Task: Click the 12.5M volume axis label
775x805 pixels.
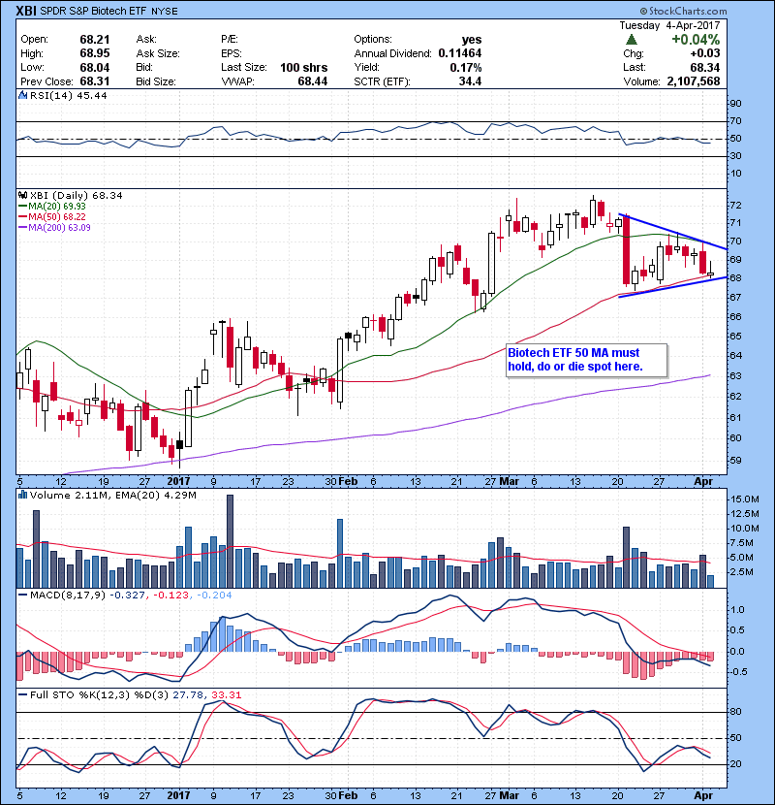Action: [x=745, y=514]
